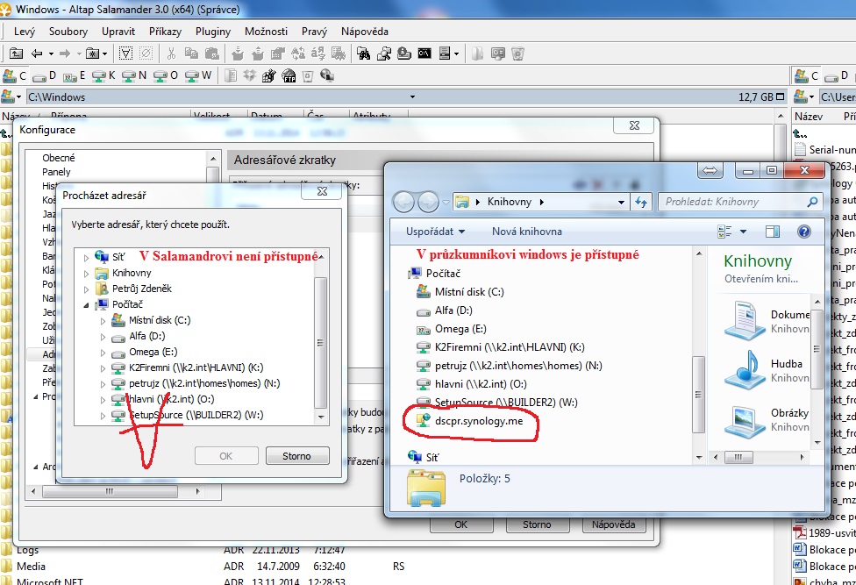Click browse dialog vertical scrollbar thumb
The height and width of the screenshot is (585, 856).
point(321,343)
